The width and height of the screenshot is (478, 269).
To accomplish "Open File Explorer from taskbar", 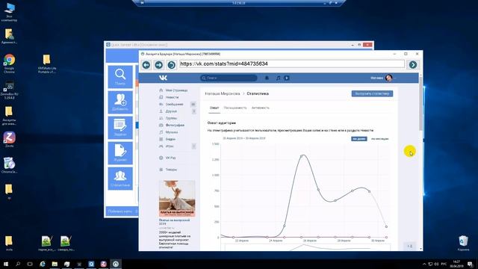I will (55, 264).
